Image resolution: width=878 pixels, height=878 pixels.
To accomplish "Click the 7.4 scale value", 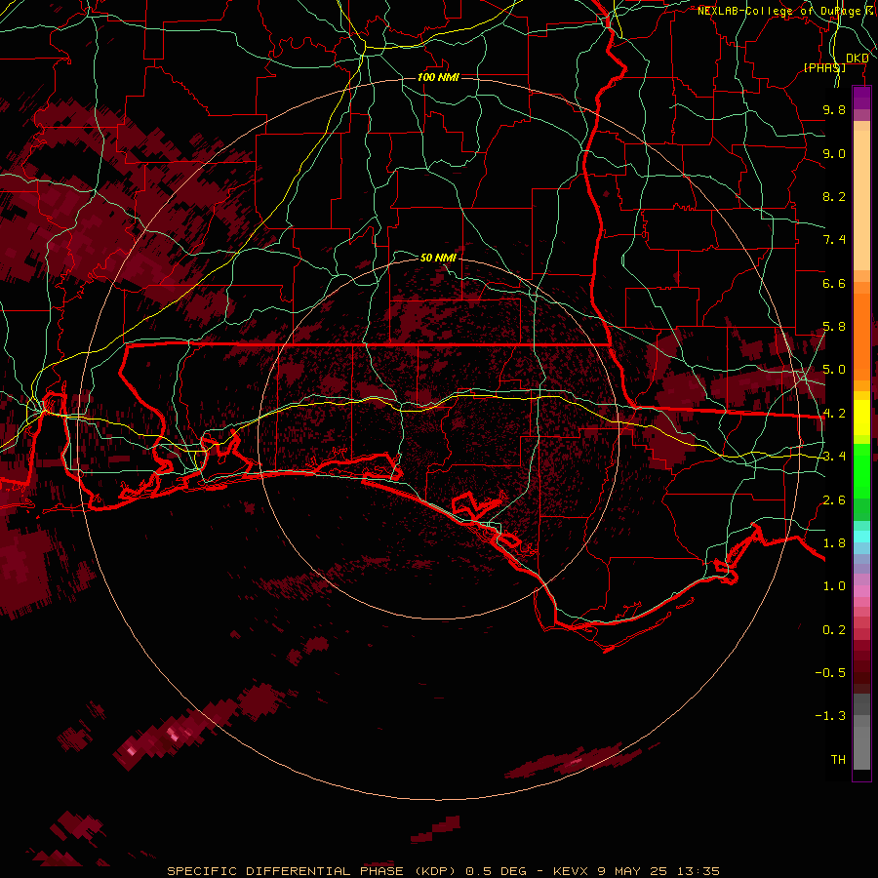I will click(x=834, y=240).
